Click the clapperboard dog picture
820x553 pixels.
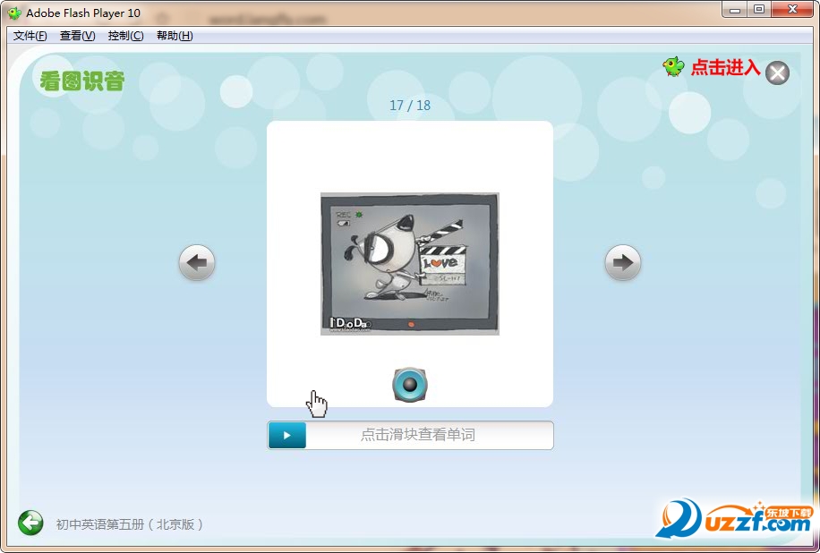click(x=410, y=264)
